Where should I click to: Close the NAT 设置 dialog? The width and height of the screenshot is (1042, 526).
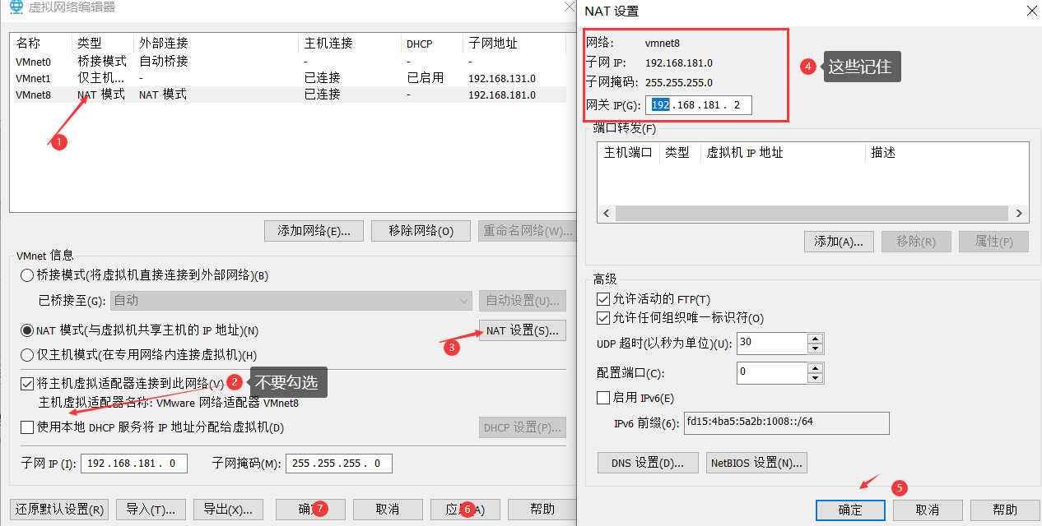[1031, 11]
